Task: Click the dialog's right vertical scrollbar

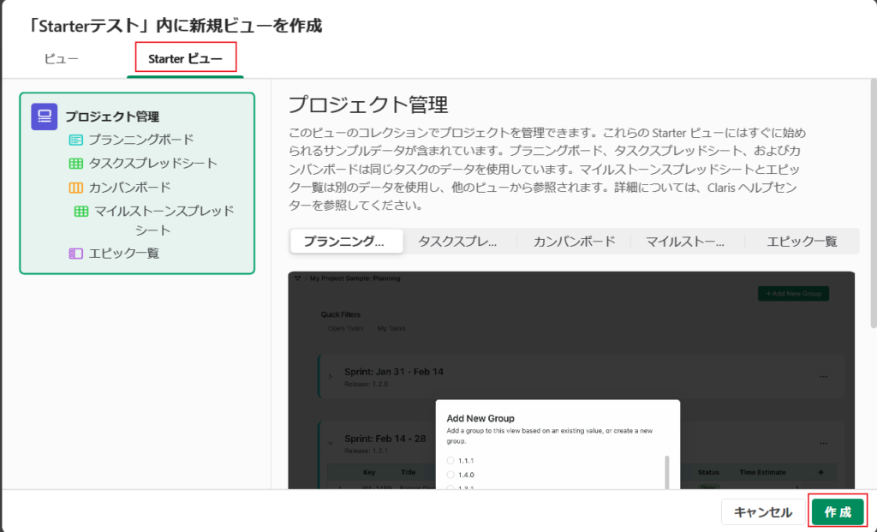Action: tap(873, 206)
